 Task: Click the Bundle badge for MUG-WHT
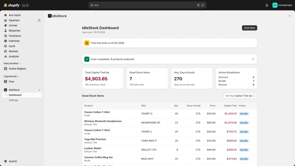click(244, 159)
